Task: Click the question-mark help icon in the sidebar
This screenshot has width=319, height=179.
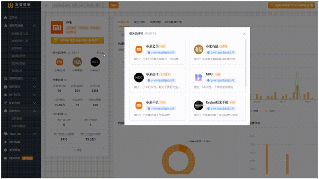Action: (x=6, y=150)
